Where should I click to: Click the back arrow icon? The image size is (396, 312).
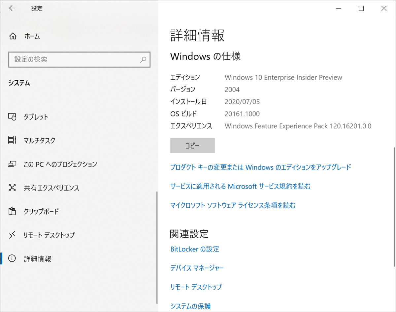click(12, 9)
